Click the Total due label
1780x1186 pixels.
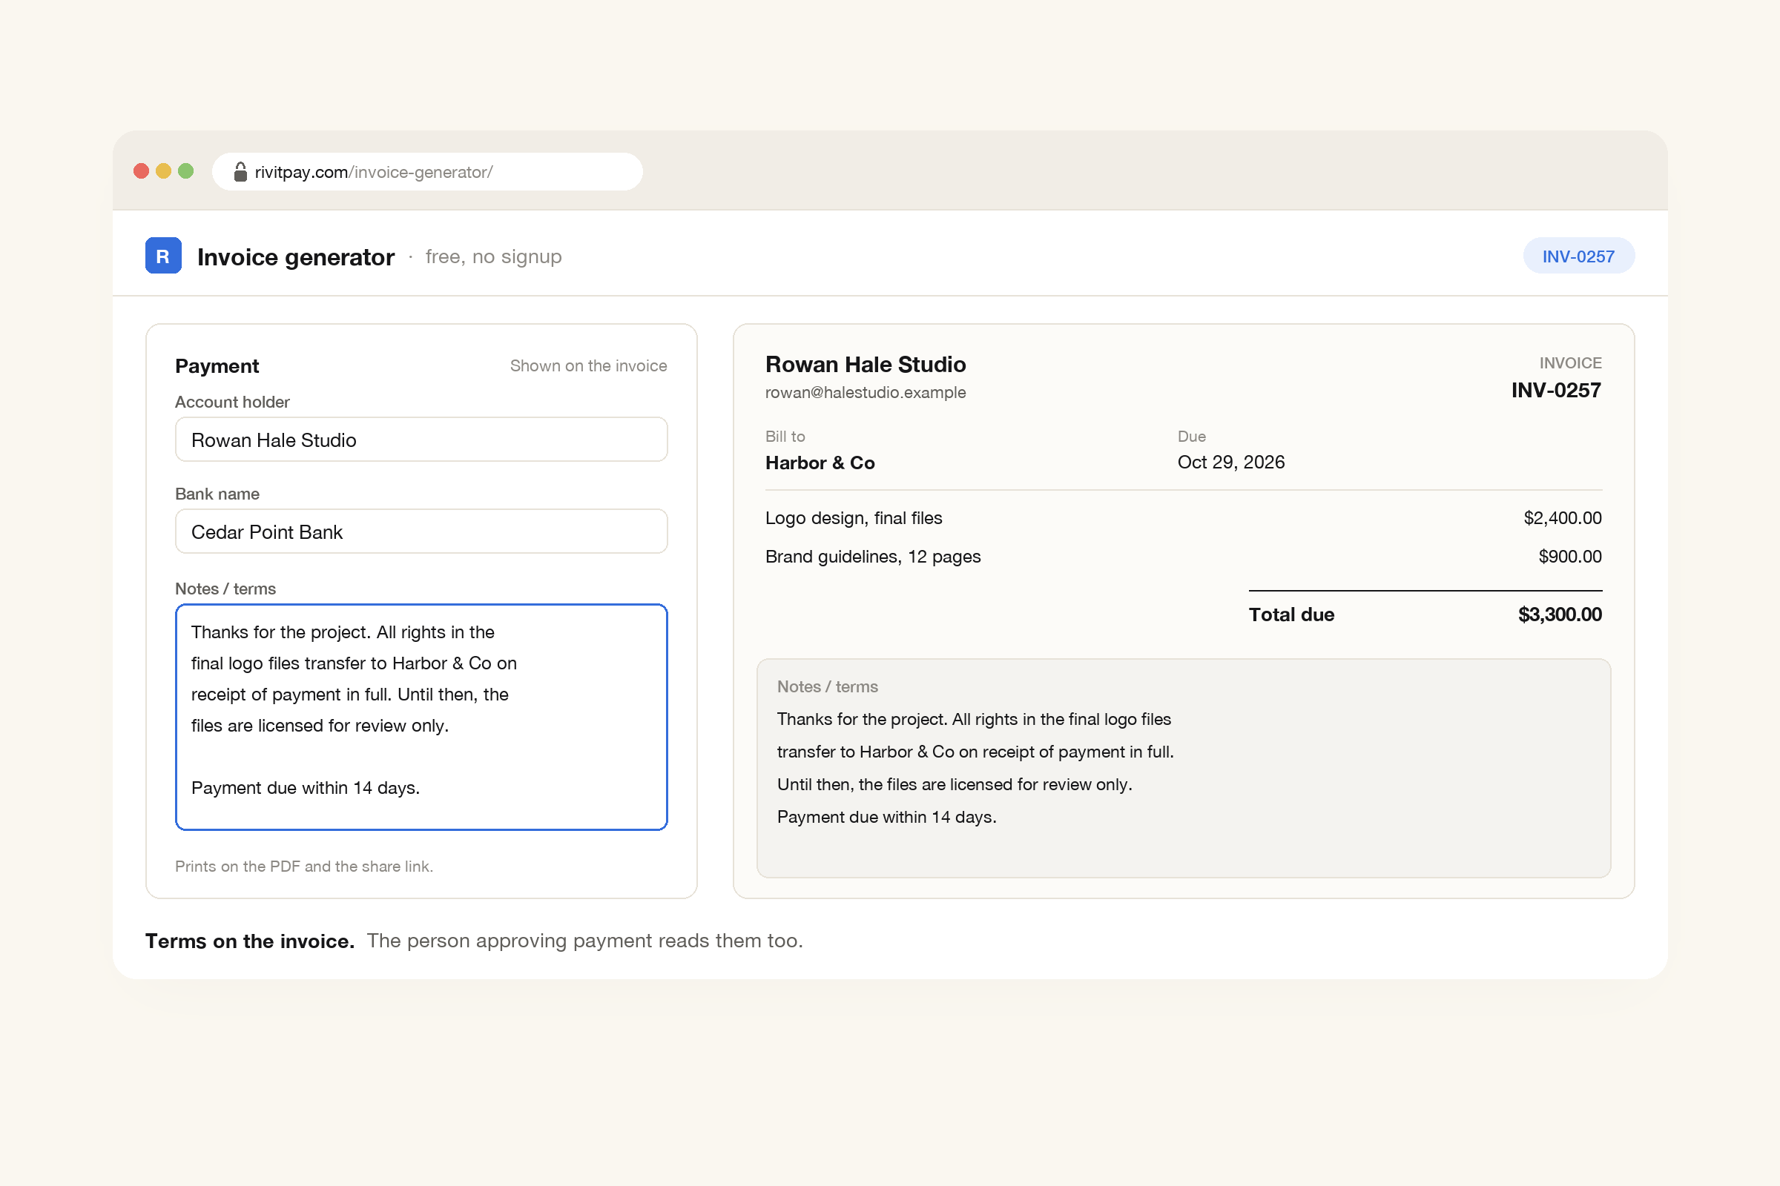coord(1291,614)
